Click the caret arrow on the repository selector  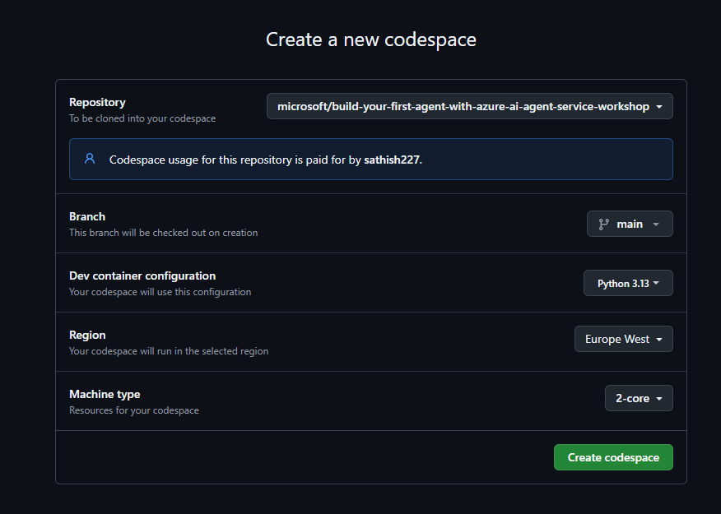pos(659,107)
